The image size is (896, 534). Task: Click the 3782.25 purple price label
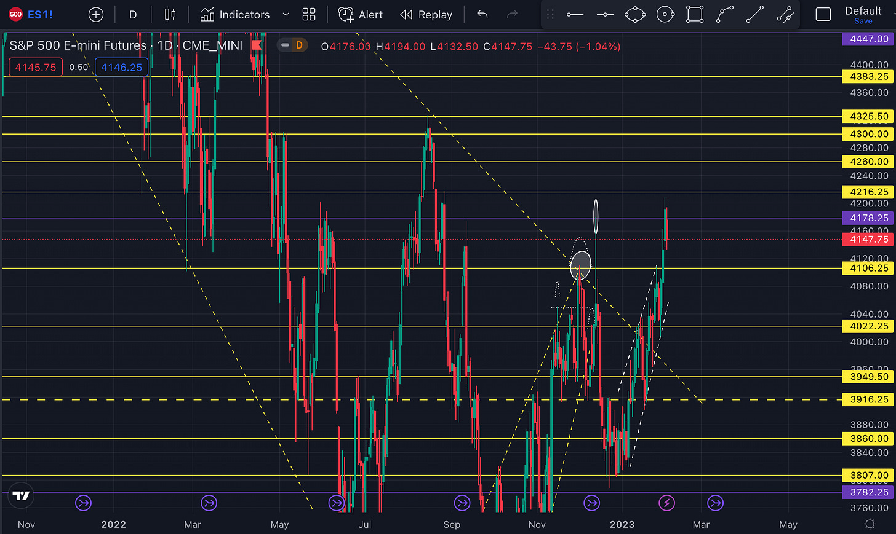click(x=869, y=492)
